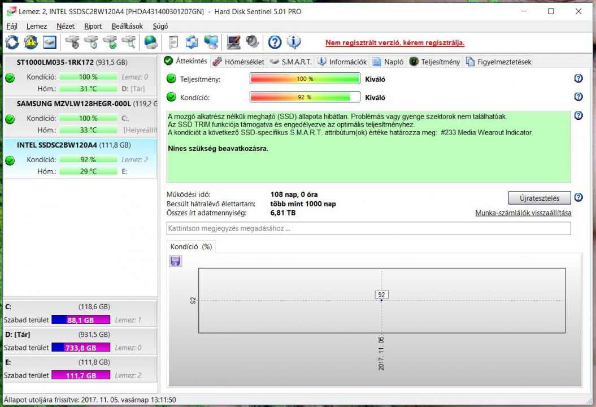Open the Súgó menu
Image resolution: width=596 pixels, height=407 pixels.
pos(160,26)
